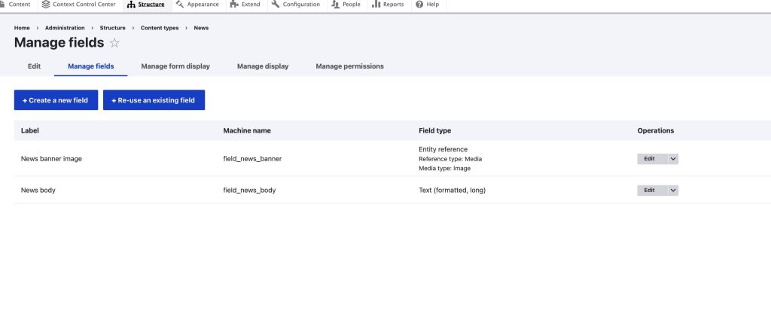Click the Reports chart icon
Image resolution: width=771 pixels, height=330 pixels.
tap(376, 5)
